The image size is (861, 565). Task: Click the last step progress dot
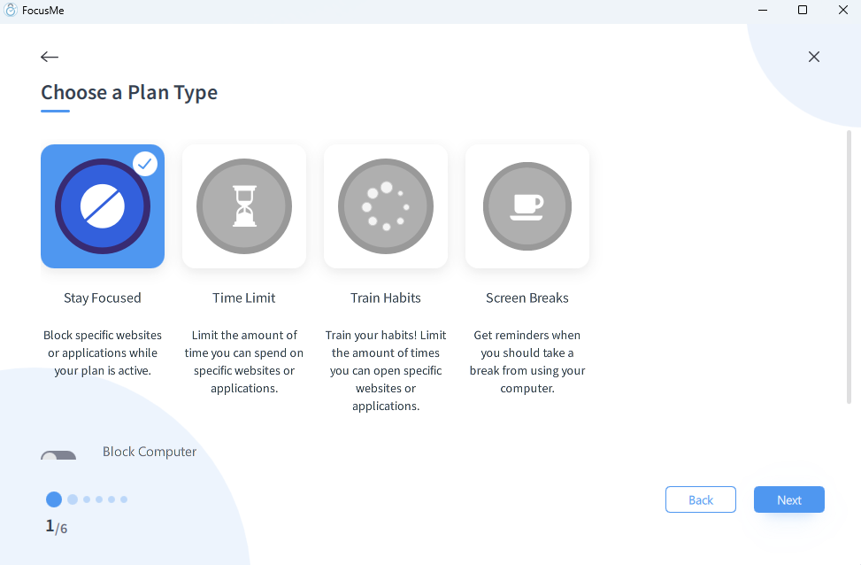pyautogui.click(x=124, y=499)
